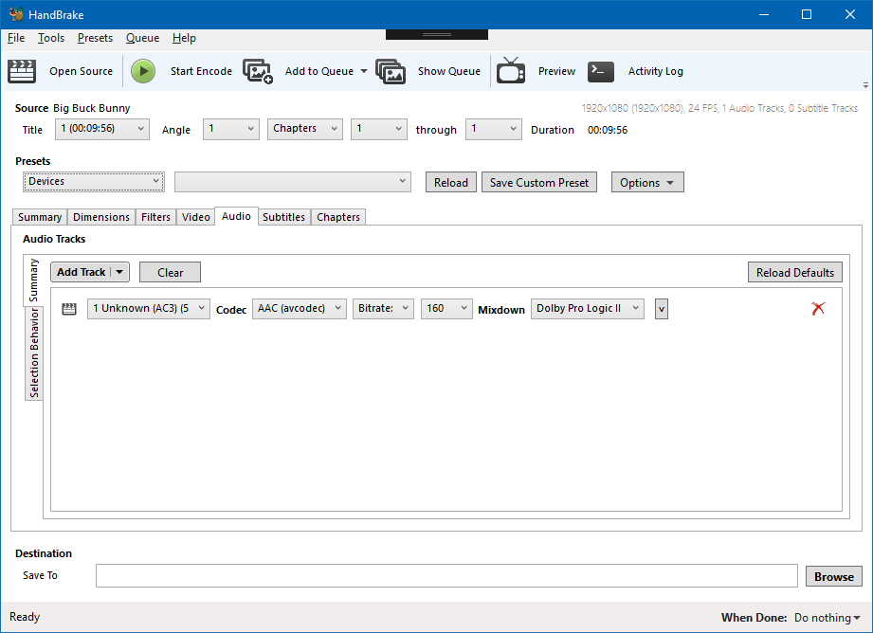Expand the audio track advanced options chevron
Viewport: 873px width, 633px height.
point(662,309)
